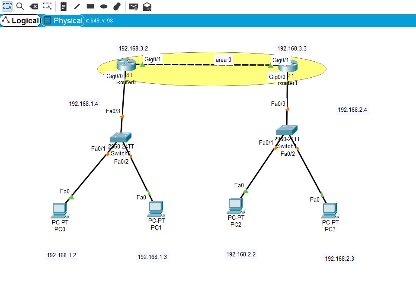Open the PC2 computer icon
Viewport: 416px width, 303px height.
[236, 206]
